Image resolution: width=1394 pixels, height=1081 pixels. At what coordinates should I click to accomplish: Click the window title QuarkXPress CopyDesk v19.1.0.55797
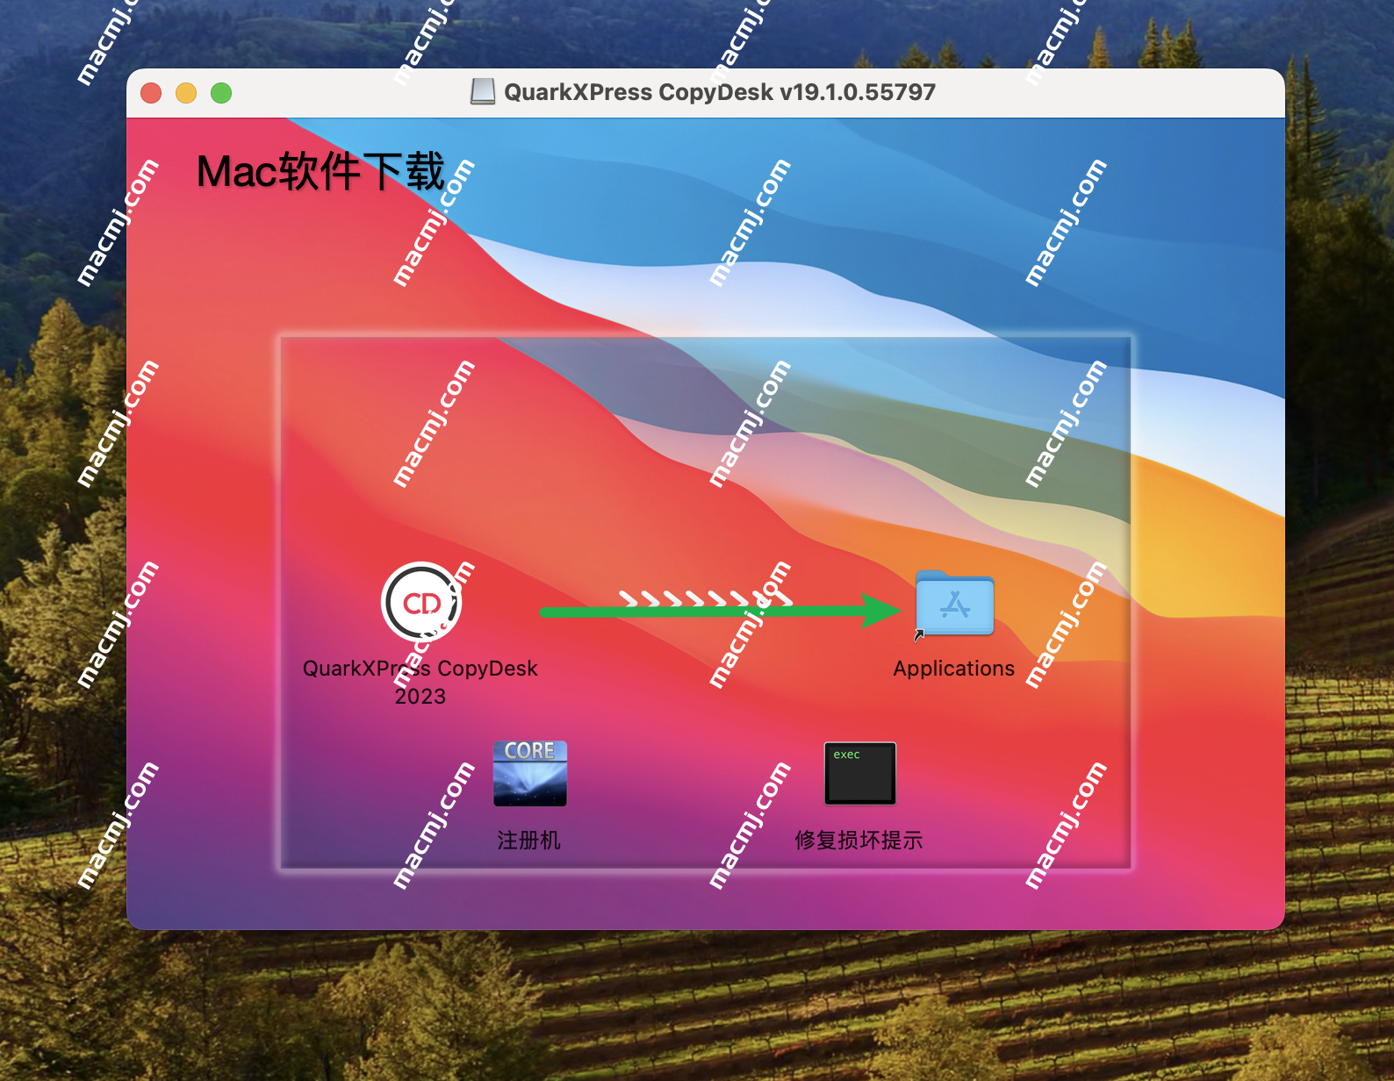pyautogui.click(x=720, y=92)
